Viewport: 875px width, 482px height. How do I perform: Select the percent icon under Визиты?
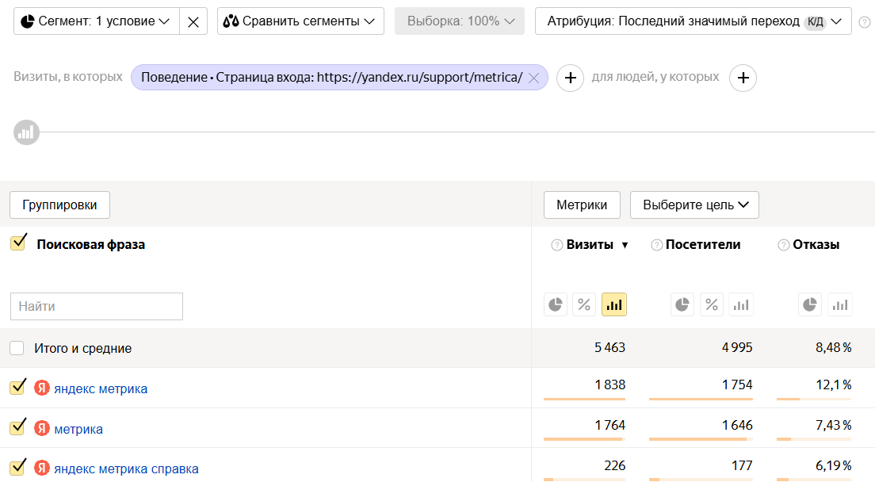coord(585,304)
